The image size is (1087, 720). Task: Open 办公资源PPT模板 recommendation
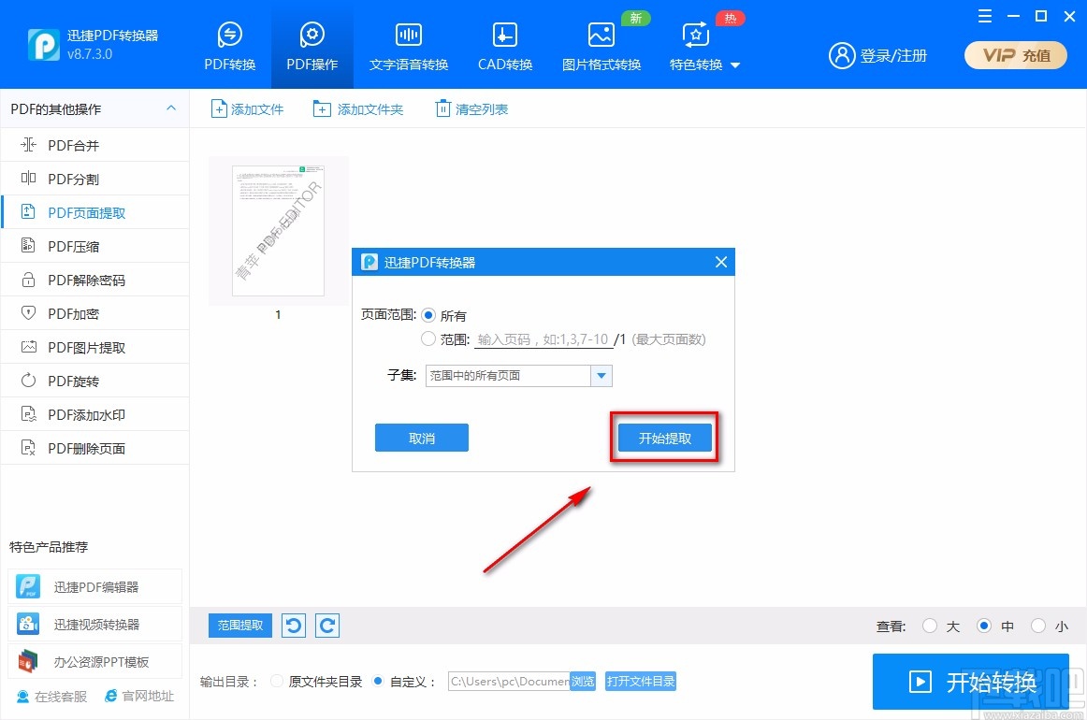(95, 662)
